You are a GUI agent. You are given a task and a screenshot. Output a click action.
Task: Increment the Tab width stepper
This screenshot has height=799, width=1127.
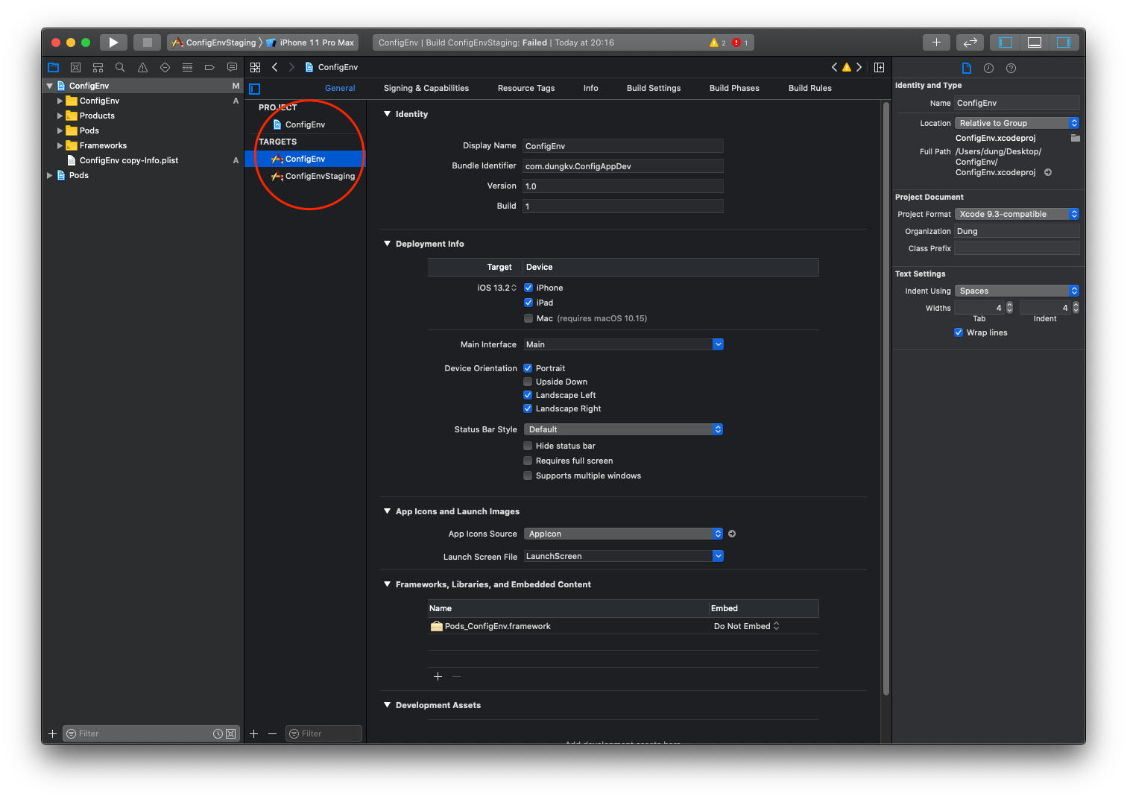point(1009,305)
